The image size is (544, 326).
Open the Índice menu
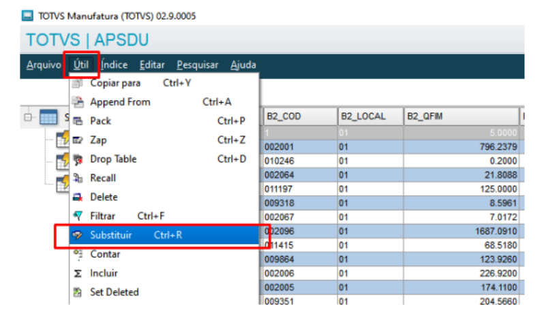(x=115, y=65)
